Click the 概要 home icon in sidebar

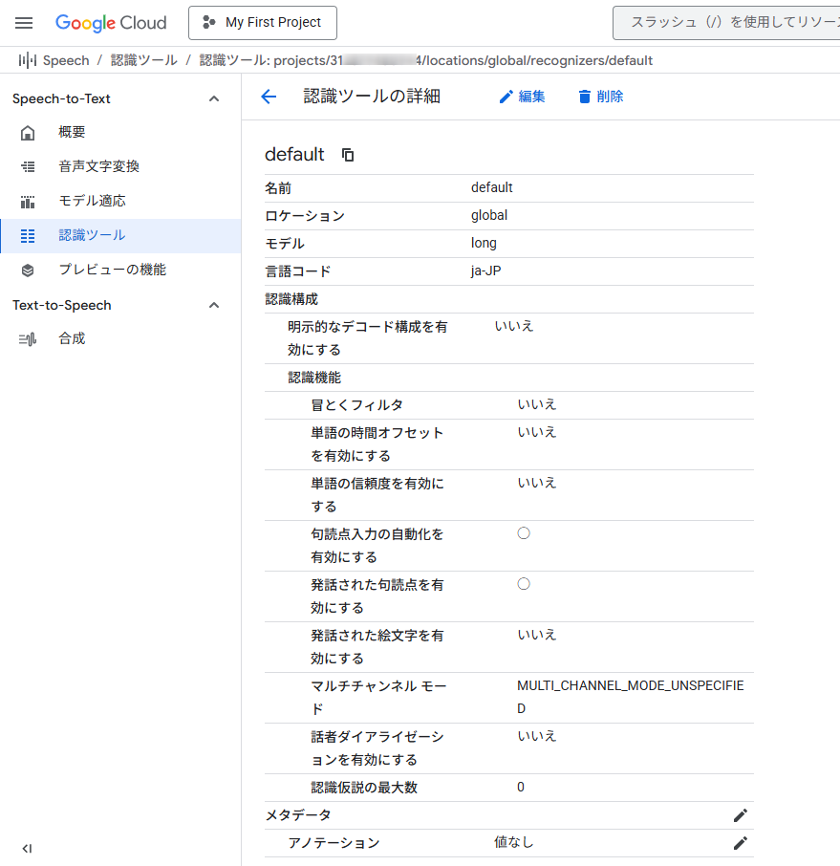click(x=28, y=133)
